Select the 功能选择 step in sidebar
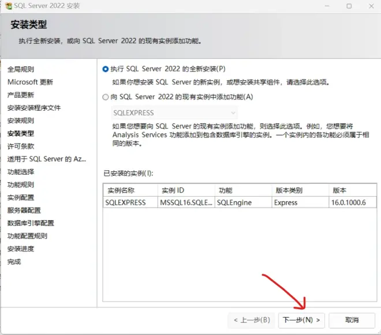Image resolution: width=381 pixels, height=335 pixels. [x=21, y=172]
